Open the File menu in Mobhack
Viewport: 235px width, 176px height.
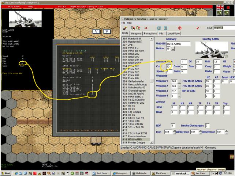tap(123, 23)
